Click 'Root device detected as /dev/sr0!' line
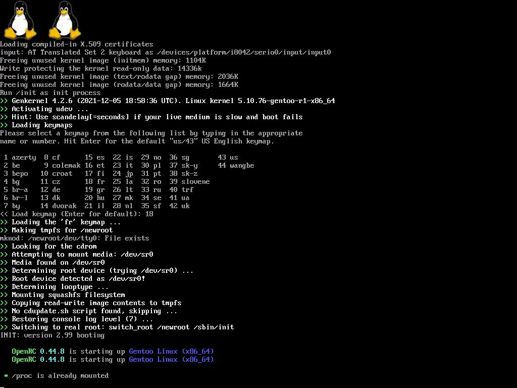This screenshot has height=388, width=517. 73,279
